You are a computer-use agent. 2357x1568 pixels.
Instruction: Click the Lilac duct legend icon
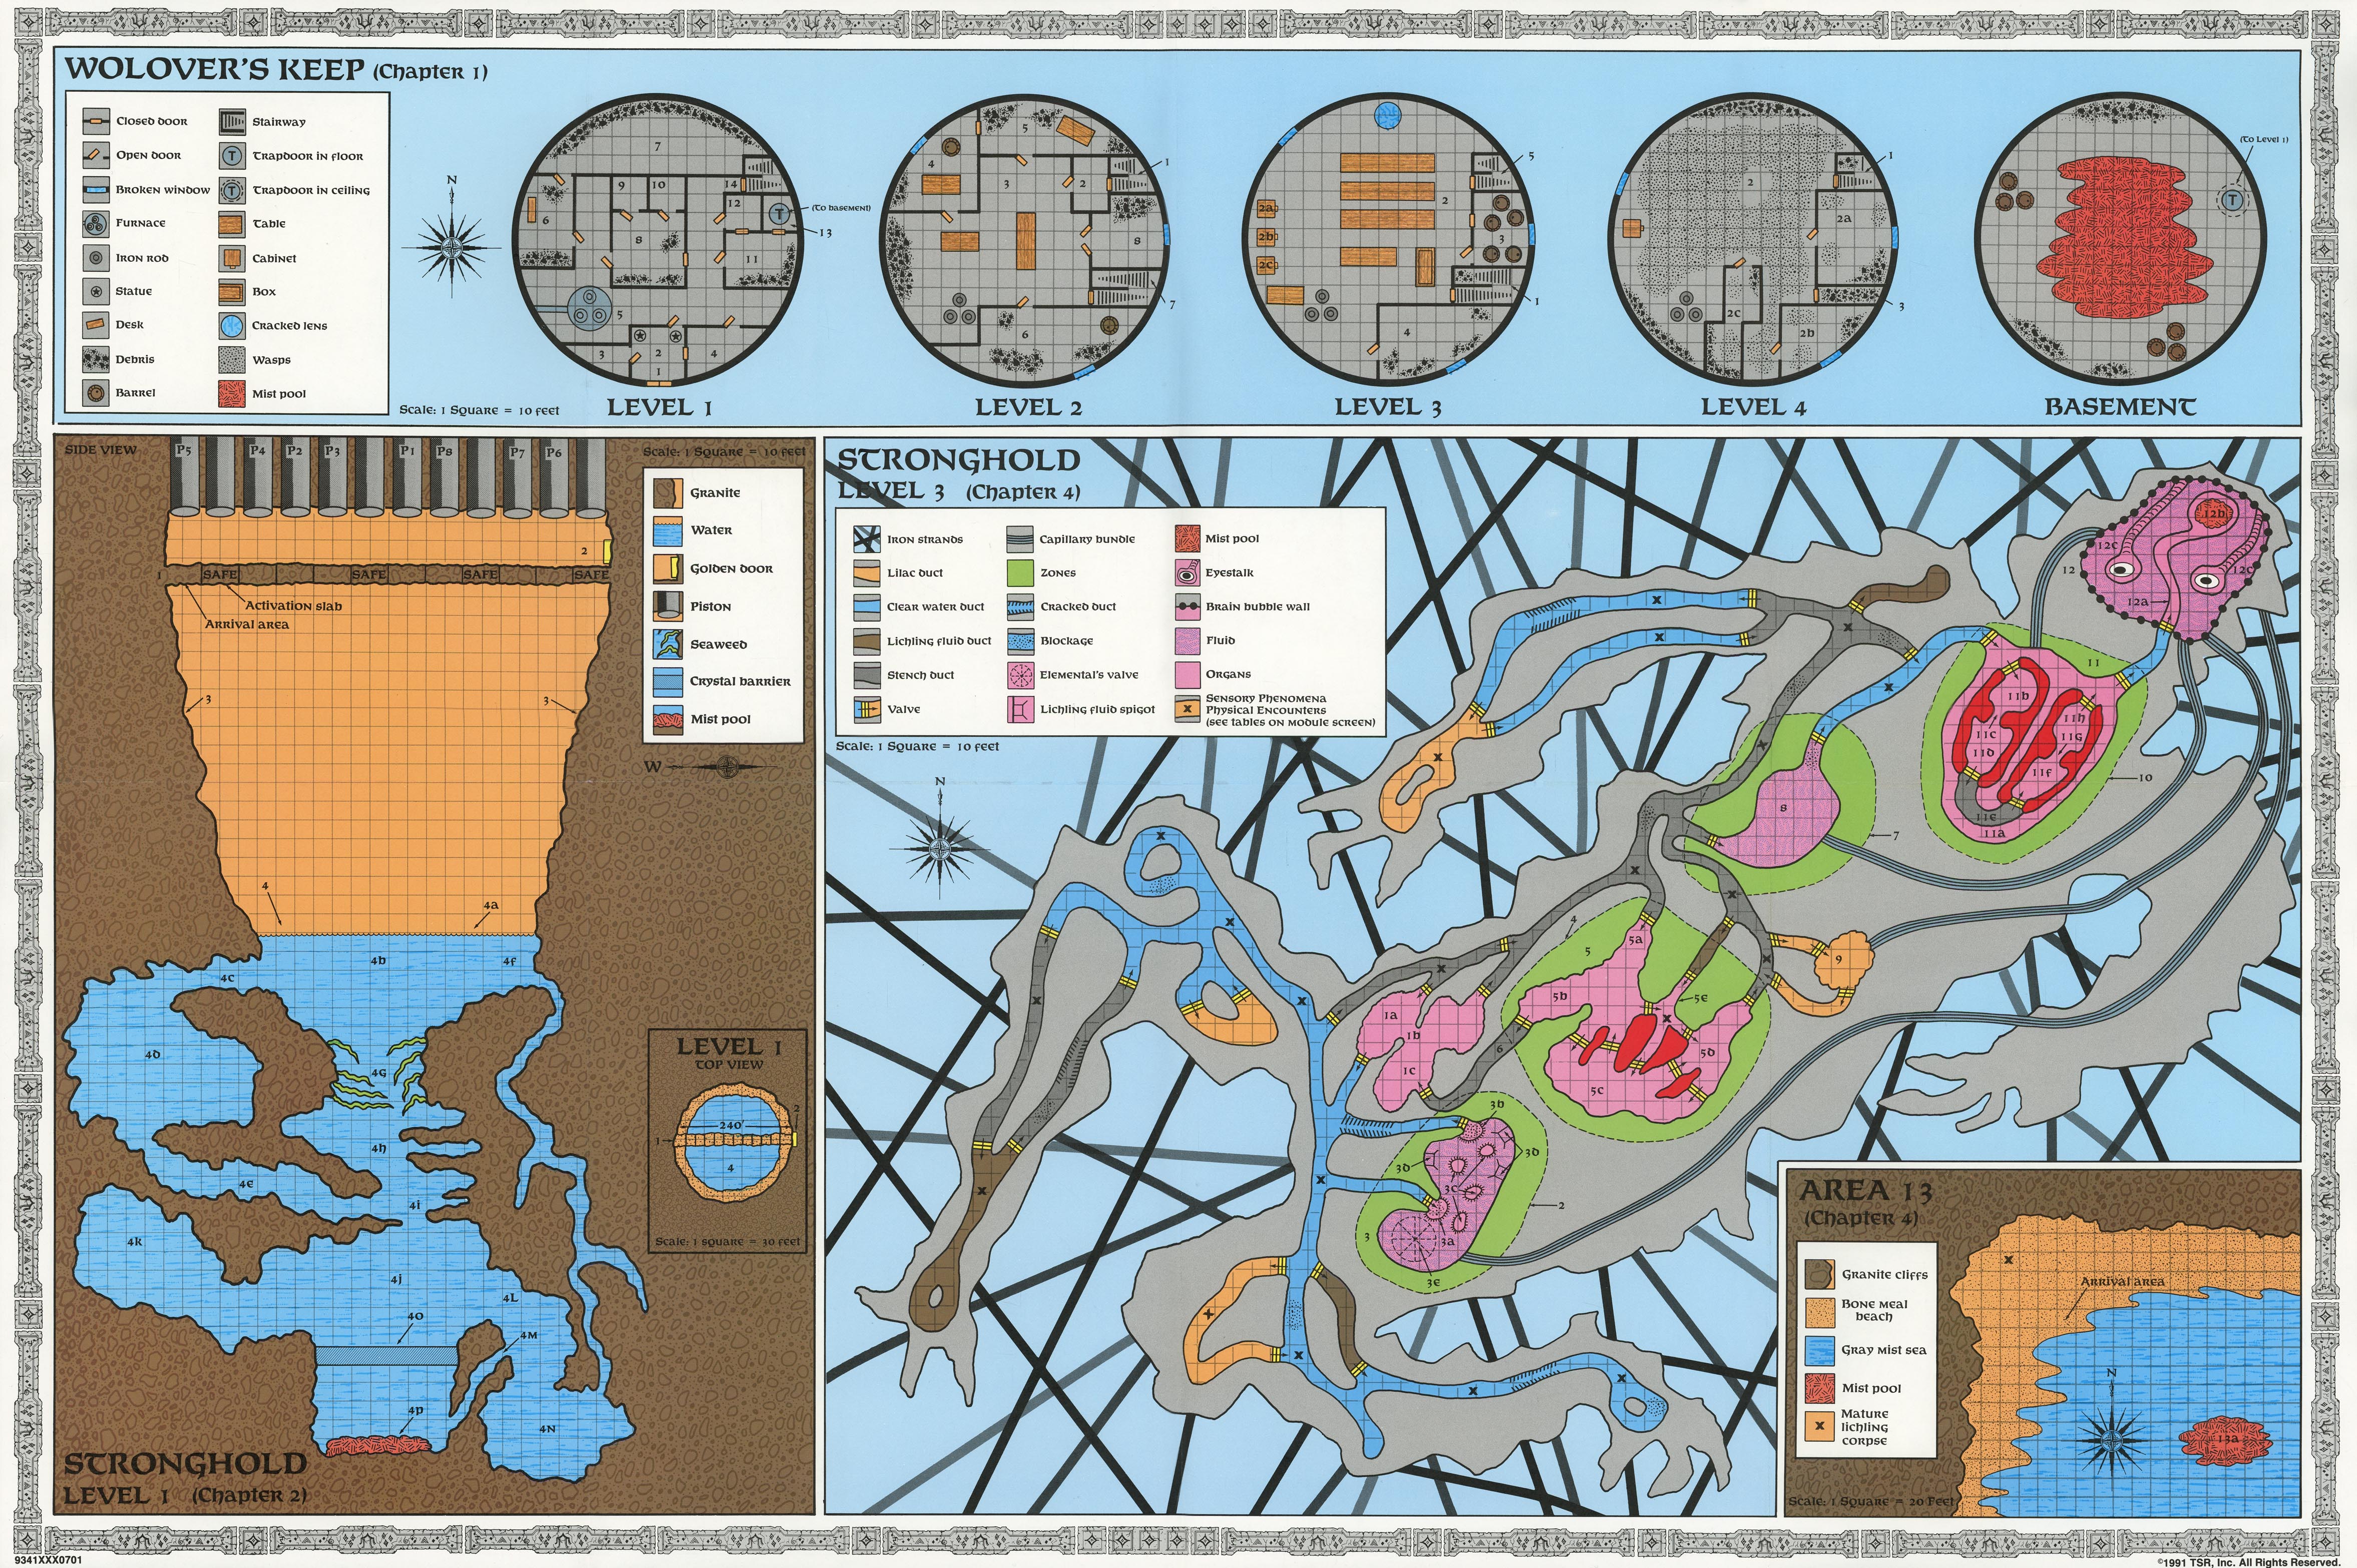[x=866, y=573]
